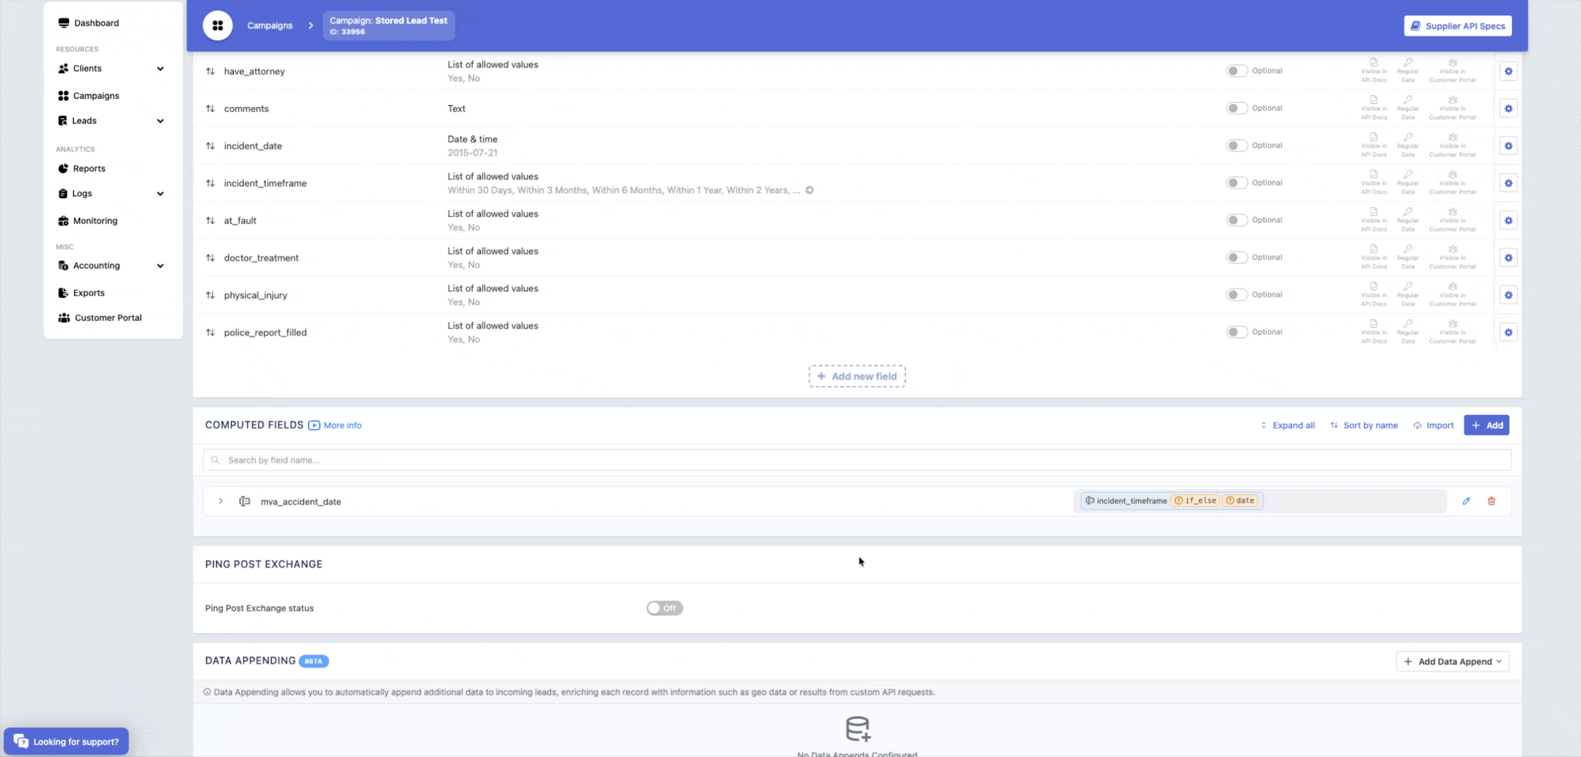Expand the mva_accident_date computed field row
This screenshot has width=1581, height=757.
[x=221, y=501]
